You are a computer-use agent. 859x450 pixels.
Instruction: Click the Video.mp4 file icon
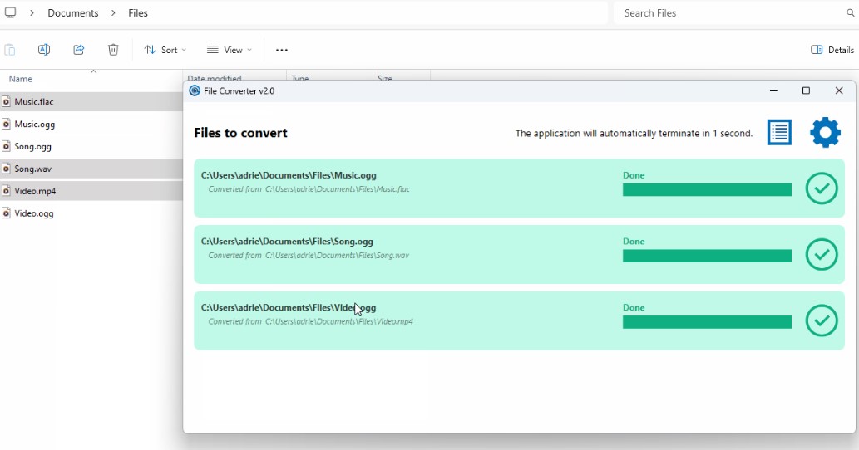(6, 191)
